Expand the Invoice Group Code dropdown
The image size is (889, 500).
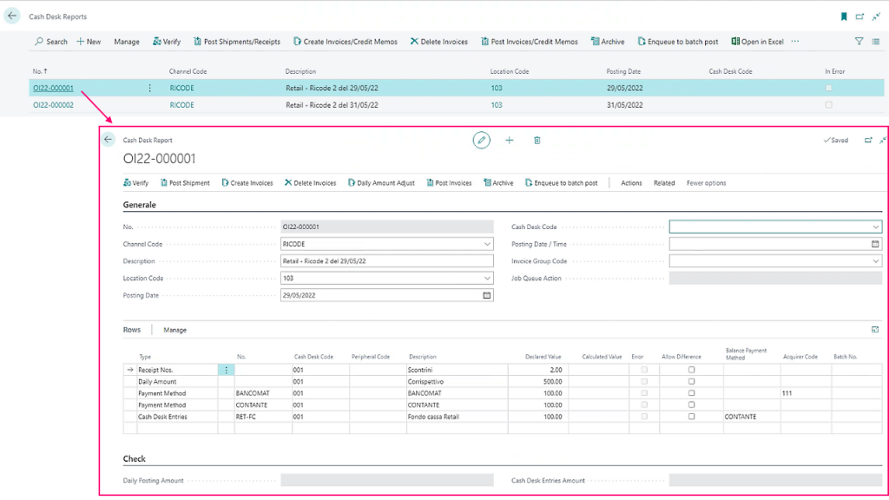tap(875, 261)
